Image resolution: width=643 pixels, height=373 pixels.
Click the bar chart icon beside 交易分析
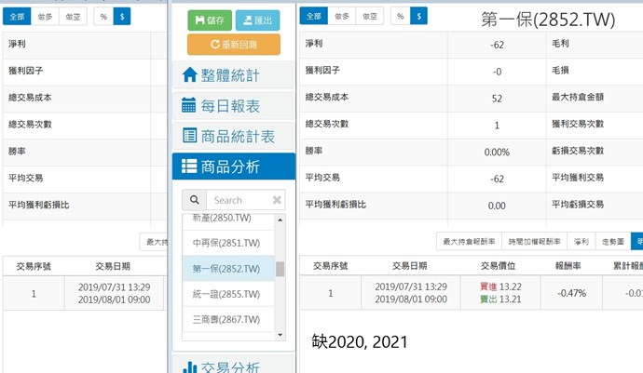pos(190,367)
